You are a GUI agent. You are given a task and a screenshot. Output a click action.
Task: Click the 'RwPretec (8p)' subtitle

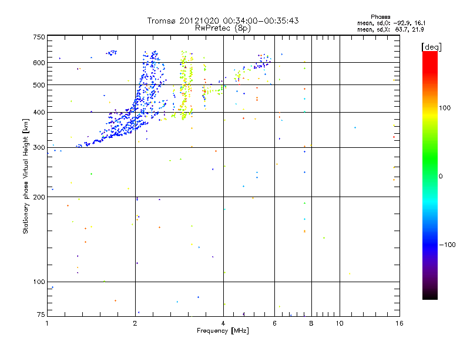223,28
